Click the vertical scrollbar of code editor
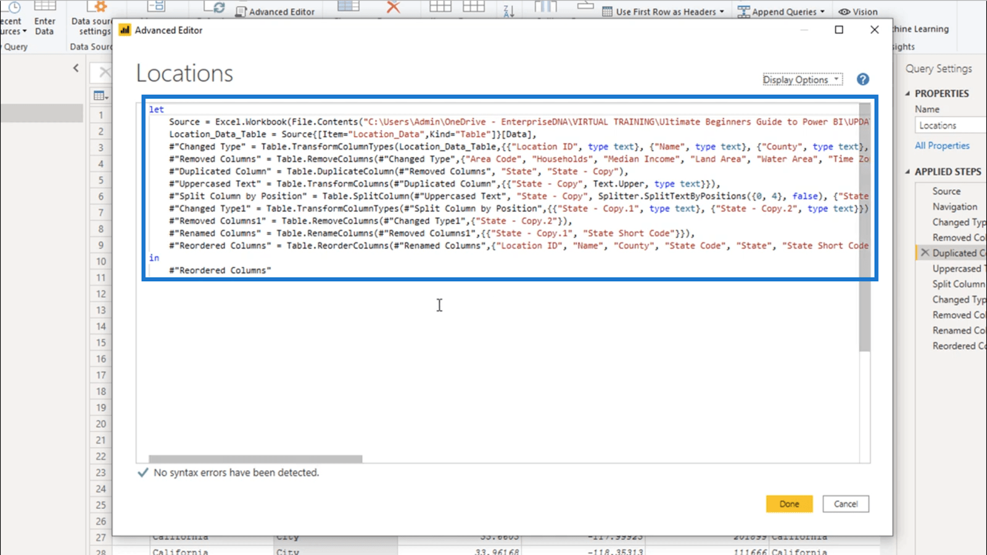This screenshot has width=987, height=555. 864,228
